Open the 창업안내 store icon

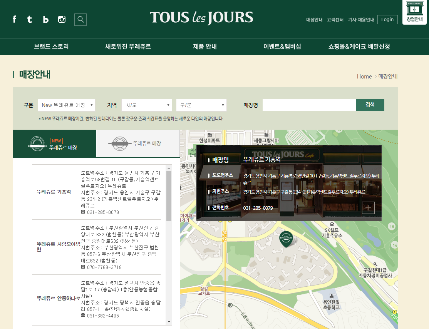[414, 12]
